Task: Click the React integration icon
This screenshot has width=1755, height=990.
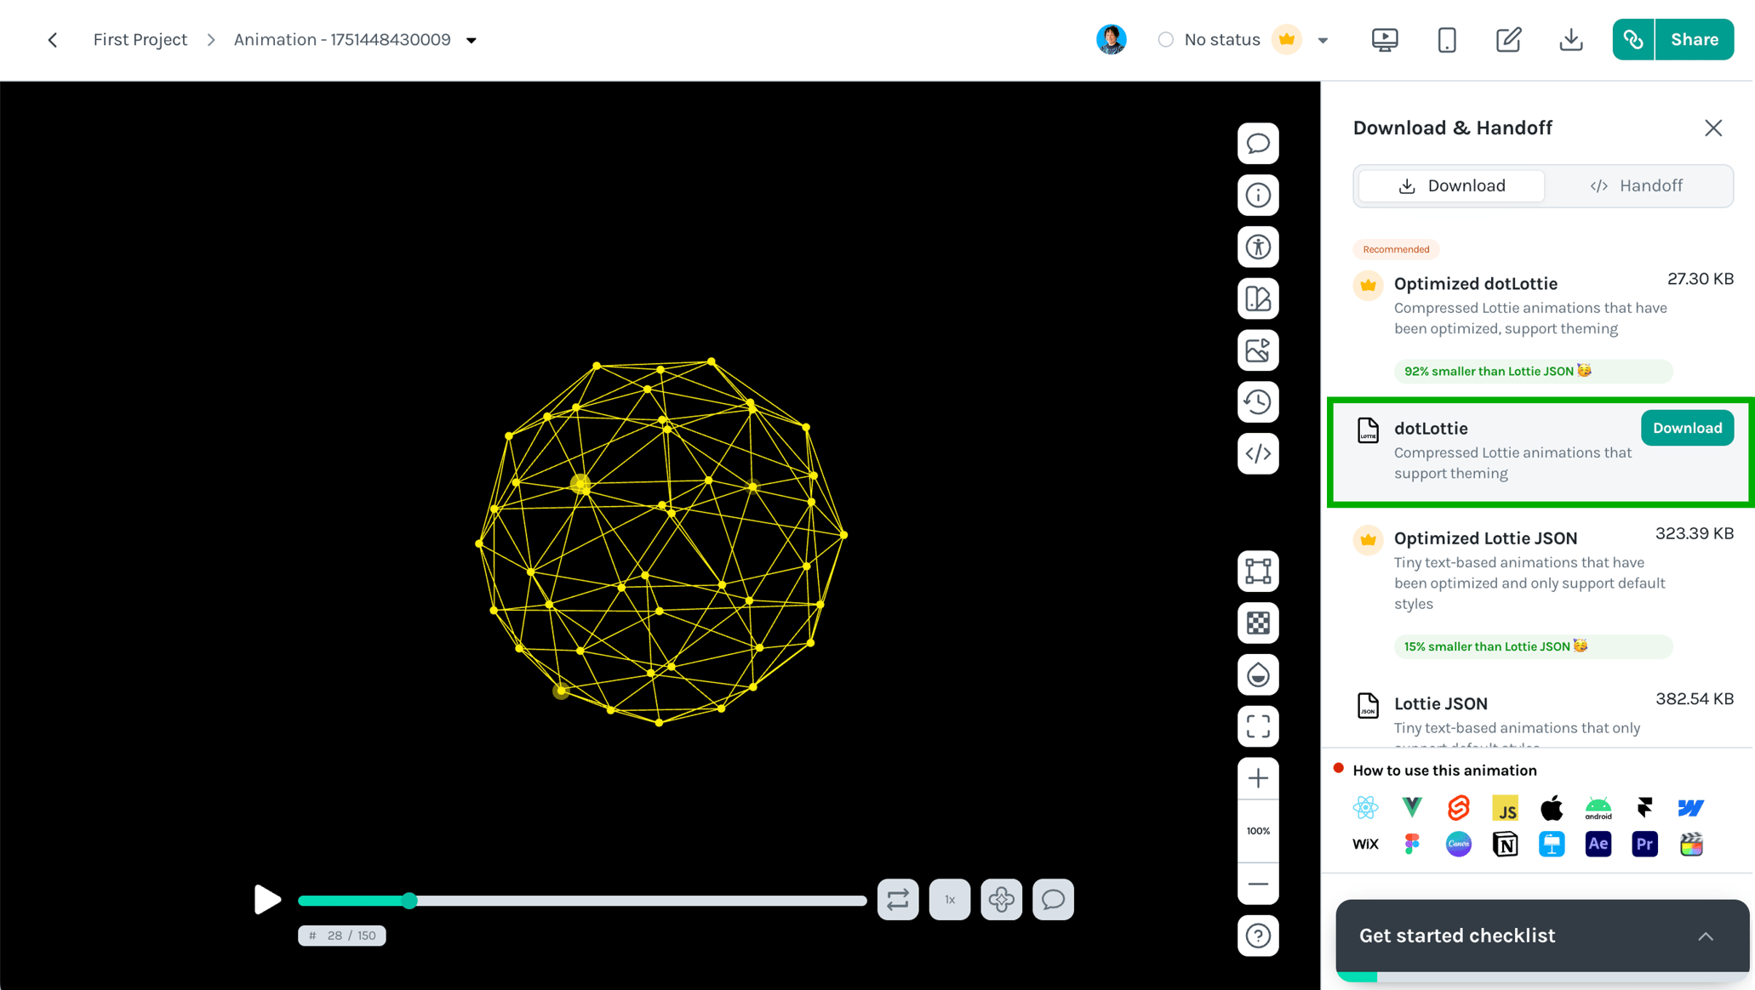Action: [x=1365, y=807]
